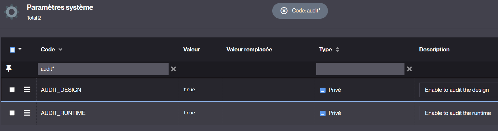
Task: Click the Type filter input field
Action: pyautogui.click(x=360, y=69)
